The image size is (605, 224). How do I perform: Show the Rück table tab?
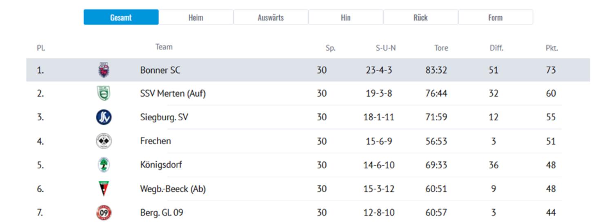click(x=420, y=18)
